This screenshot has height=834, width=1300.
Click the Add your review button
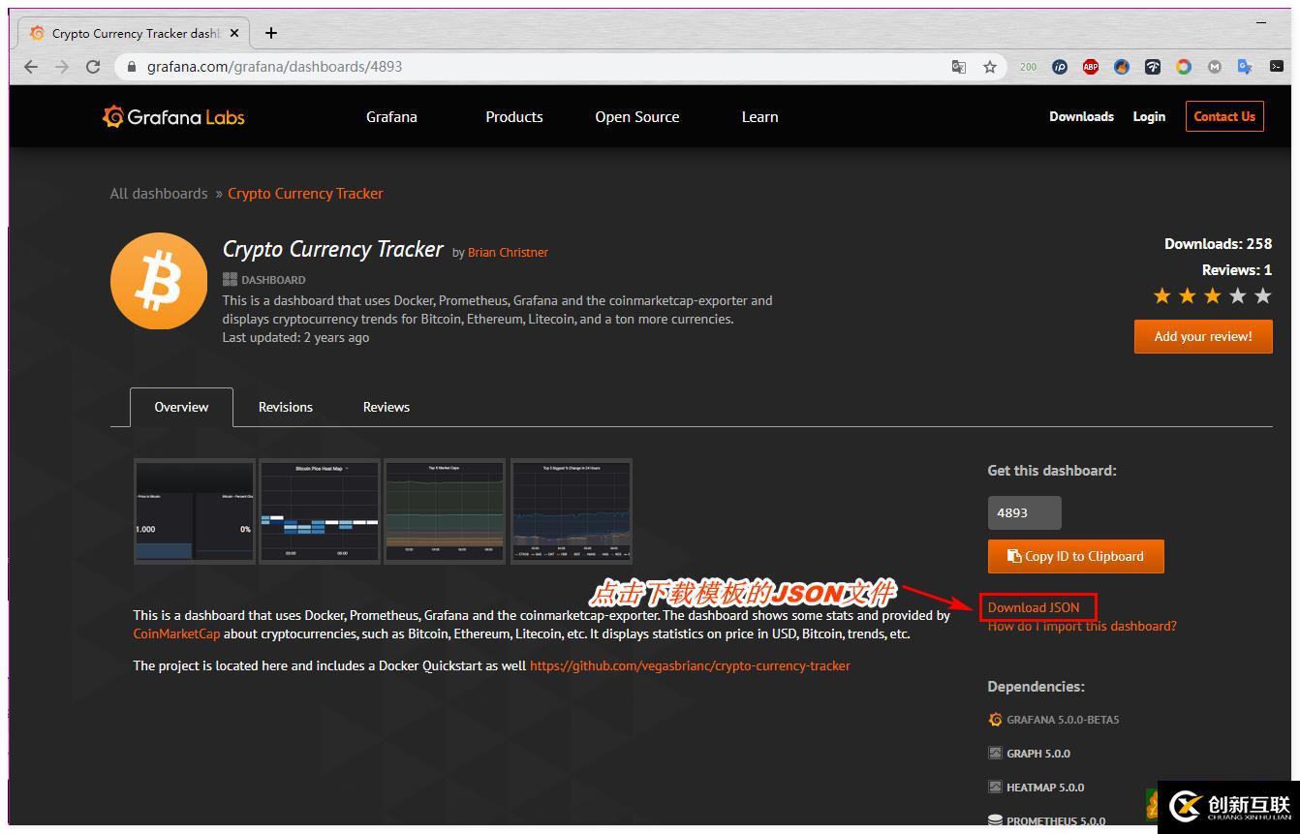(x=1203, y=337)
